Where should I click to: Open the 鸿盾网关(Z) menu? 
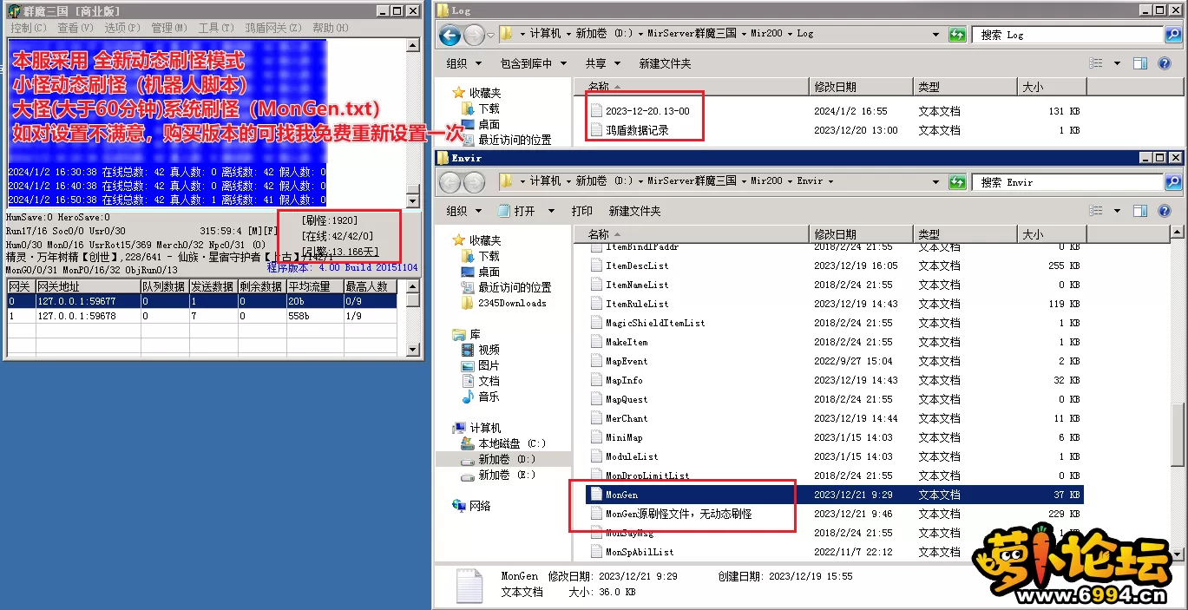(273, 28)
